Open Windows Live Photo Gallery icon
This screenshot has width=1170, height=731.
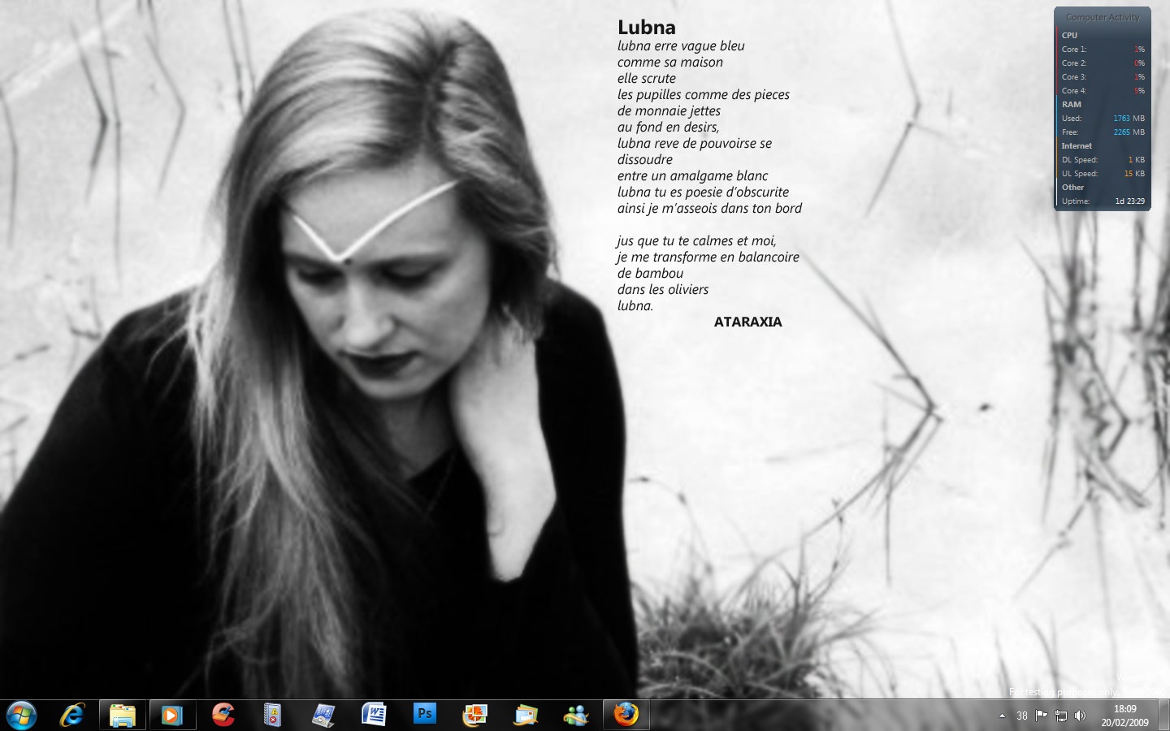pos(474,715)
